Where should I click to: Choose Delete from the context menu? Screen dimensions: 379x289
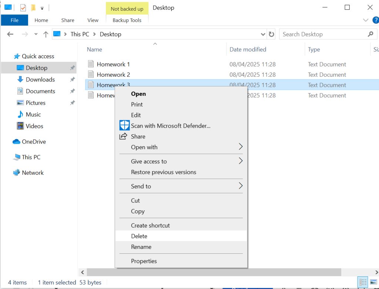tap(139, 236)
